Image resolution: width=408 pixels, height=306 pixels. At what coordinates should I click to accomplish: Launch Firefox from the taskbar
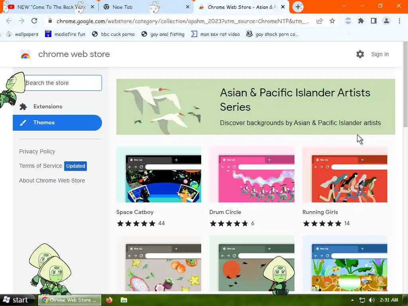(109, 300)
